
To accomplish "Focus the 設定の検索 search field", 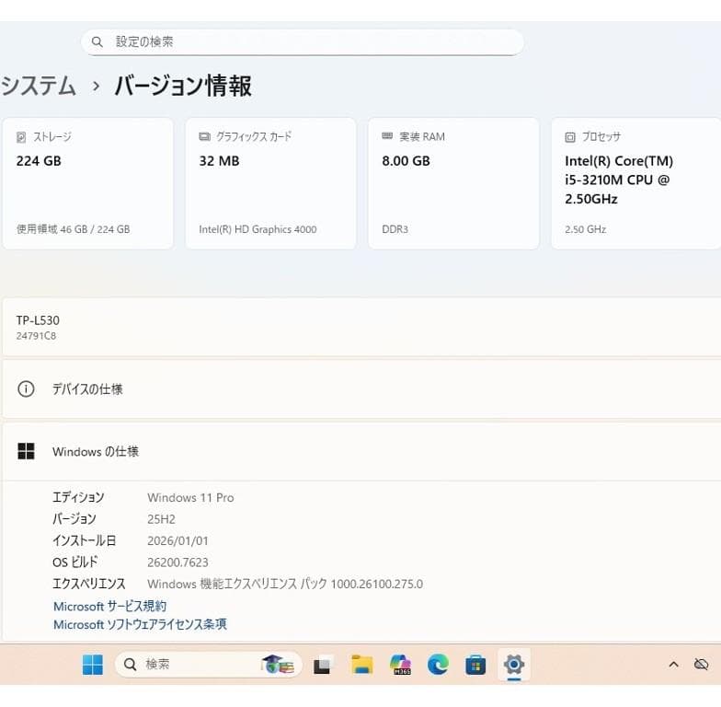I will [302, 42].
